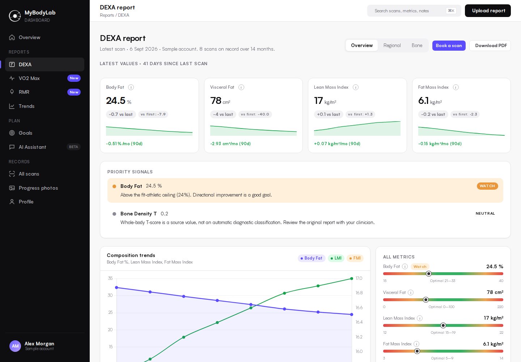This screenshot has width=521, height=362.
Task: Click the All scans icon
Action: pos(12,174)
